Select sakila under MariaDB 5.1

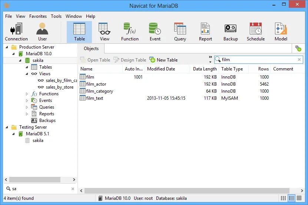coord(38,140)
